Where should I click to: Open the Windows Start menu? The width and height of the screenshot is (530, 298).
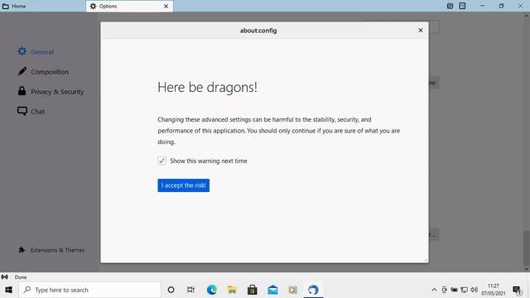9,290
